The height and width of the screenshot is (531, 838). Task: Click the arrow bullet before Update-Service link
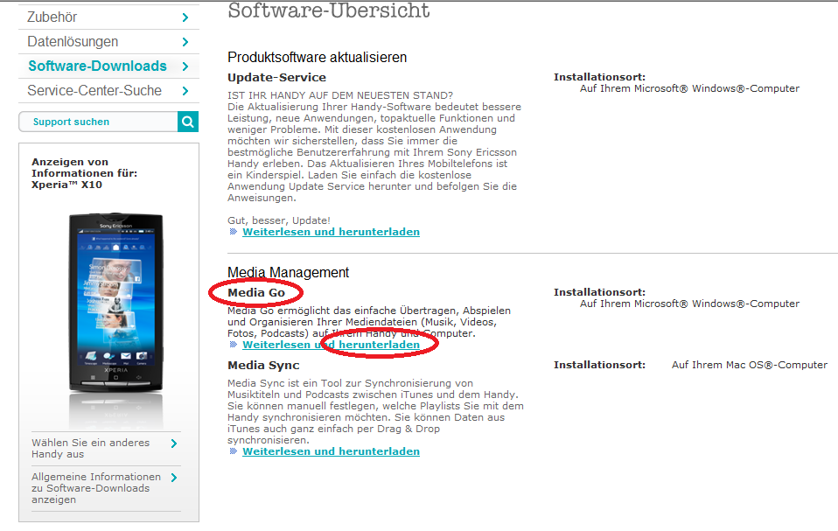coord(233,231)
